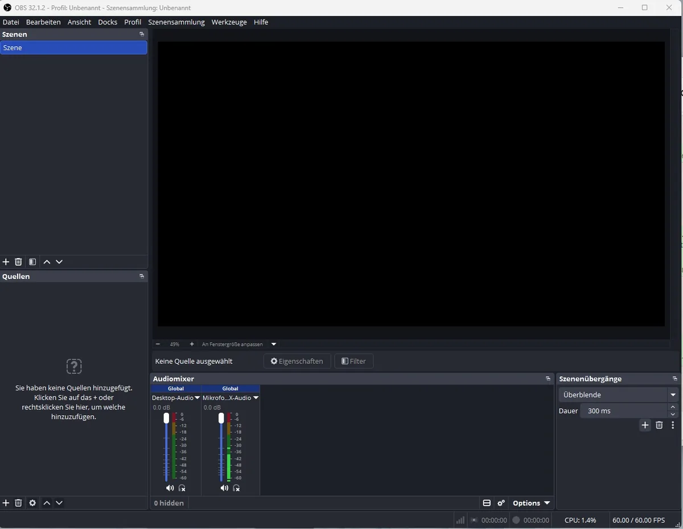Click Global label above Desktop-Audio
The image size is (683, 529).
(x=176, y=388)
